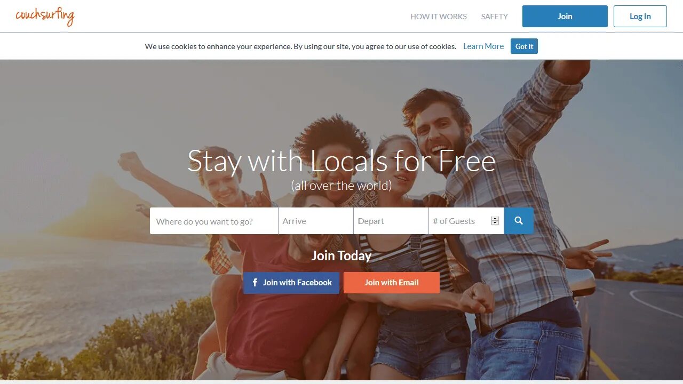Choose Join with Email

click(392, 283)
